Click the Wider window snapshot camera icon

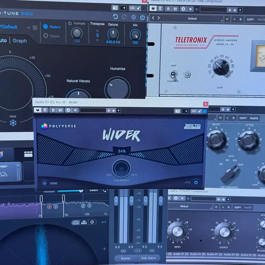point(177,111)
